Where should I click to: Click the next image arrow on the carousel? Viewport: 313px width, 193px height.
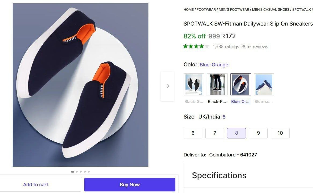point(168,86)
